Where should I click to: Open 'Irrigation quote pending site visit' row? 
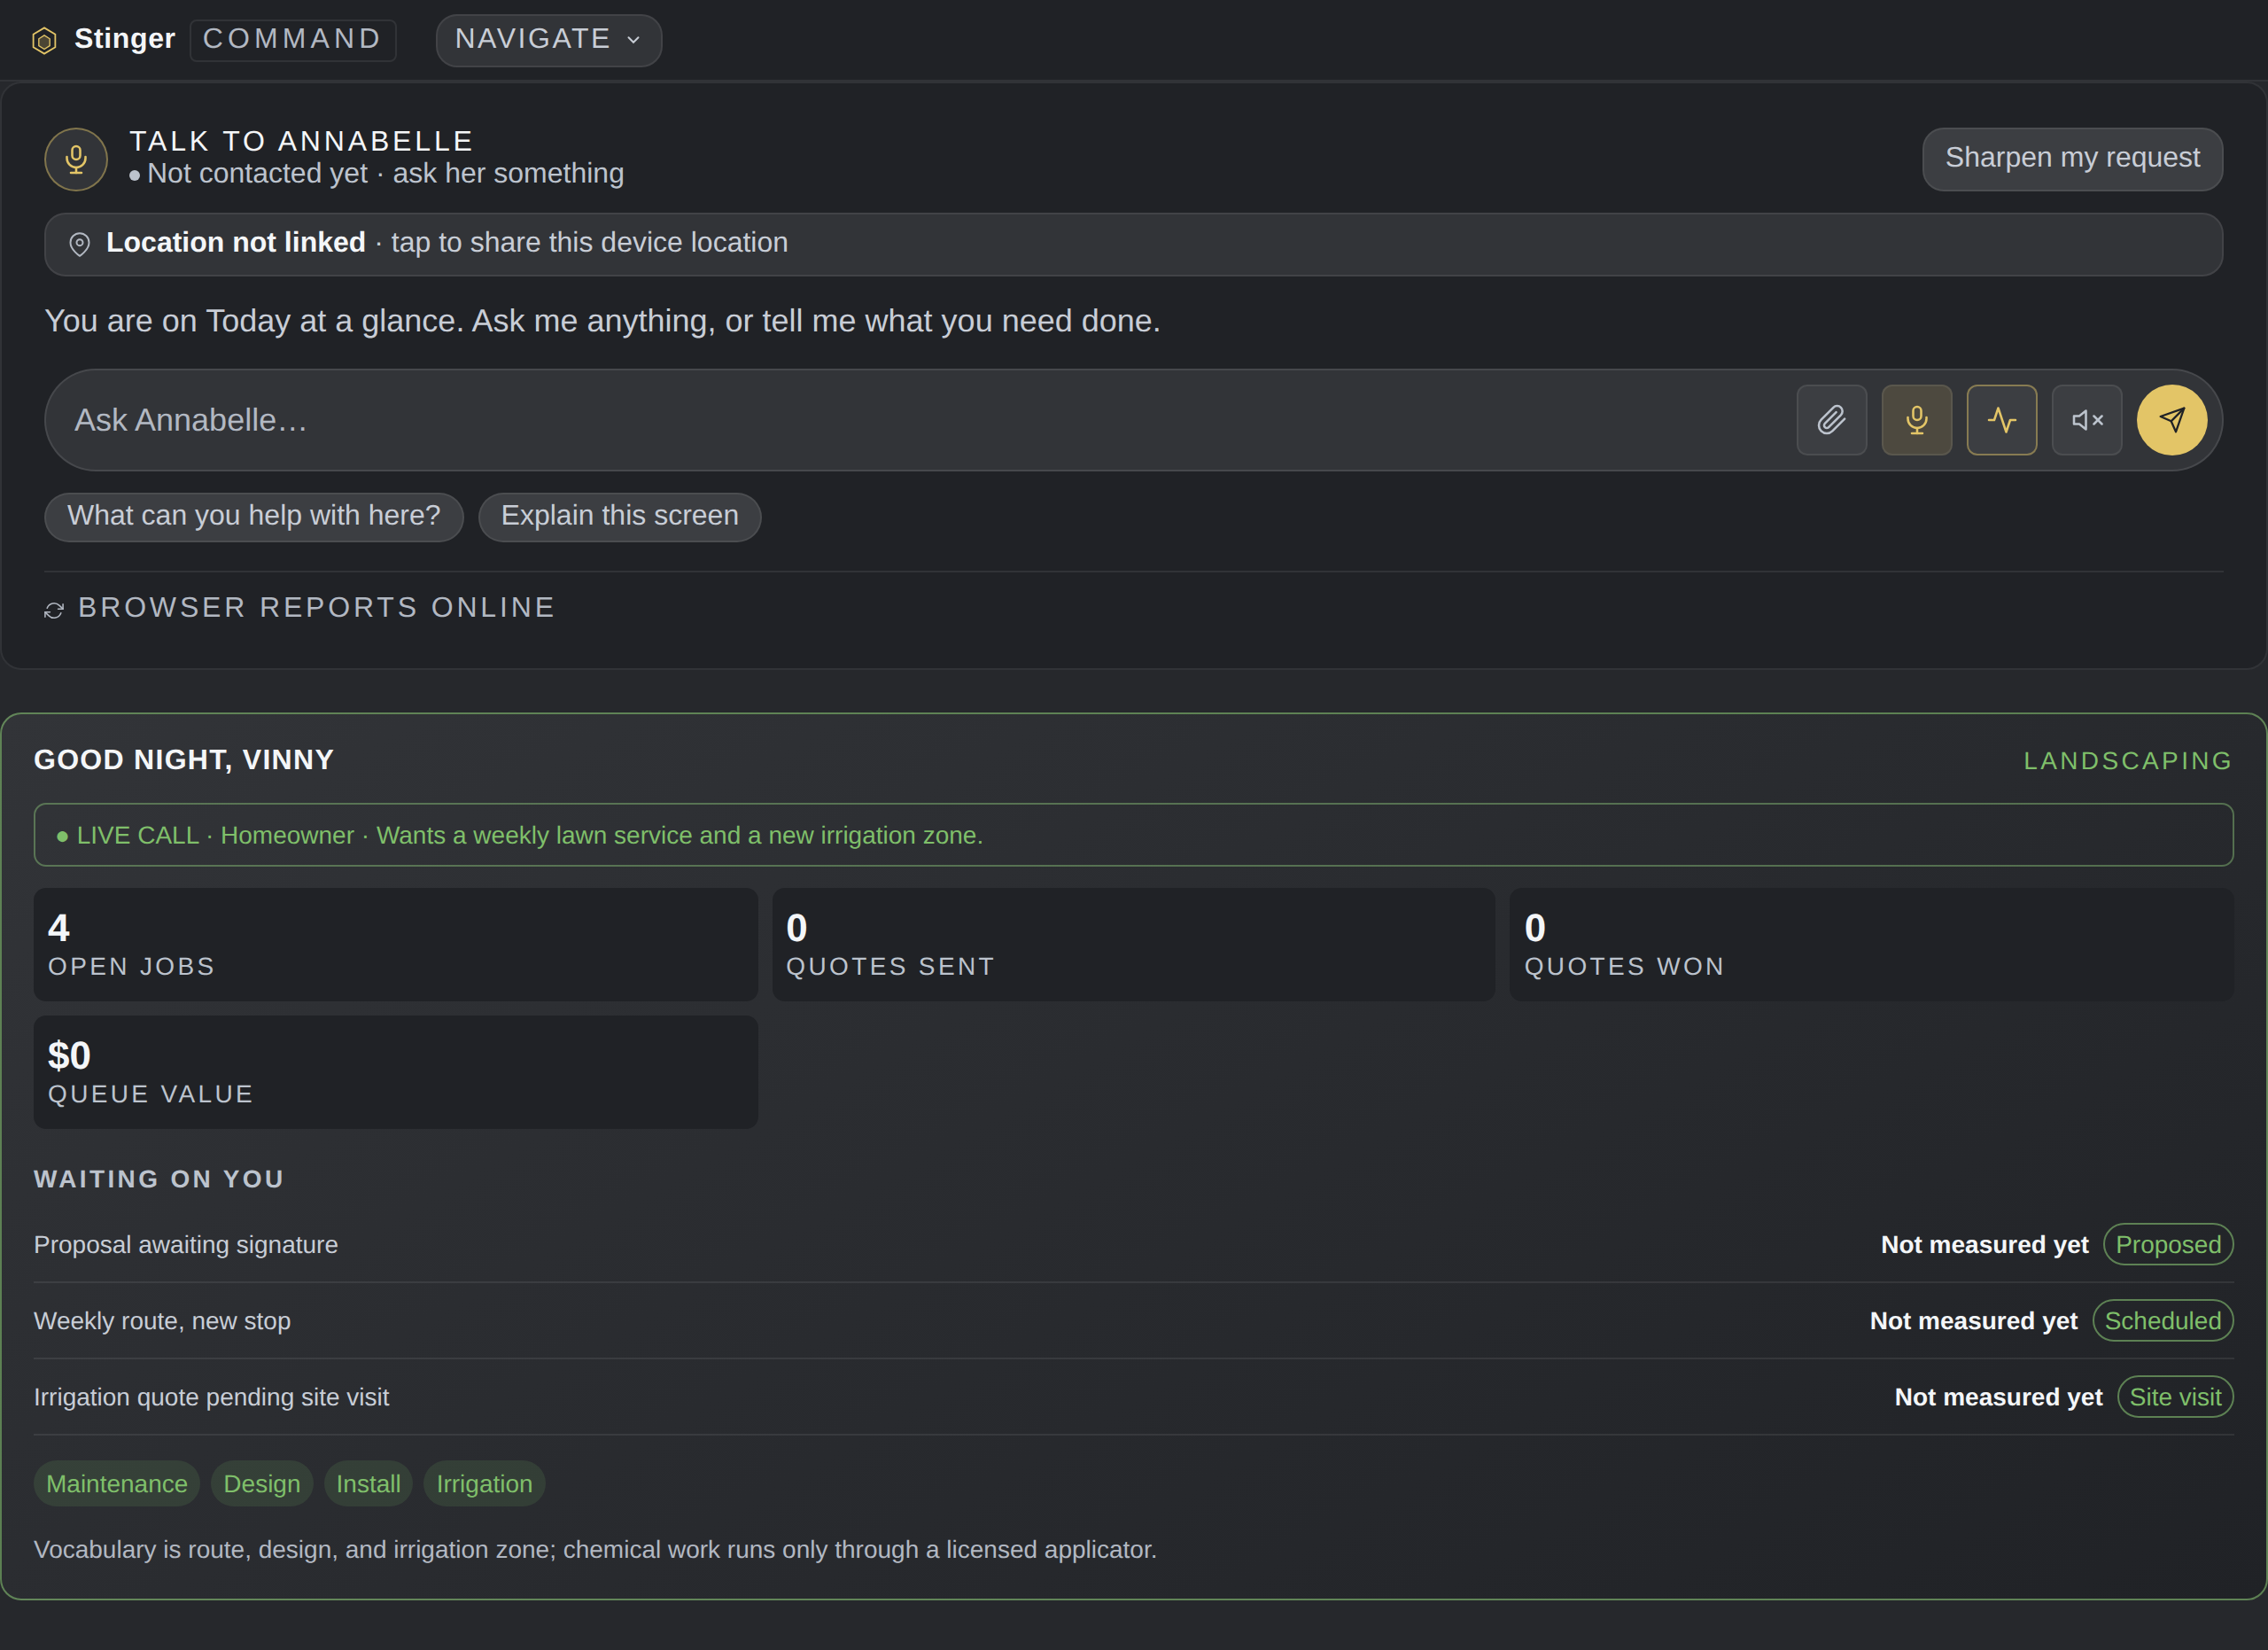[1133, 1396]
